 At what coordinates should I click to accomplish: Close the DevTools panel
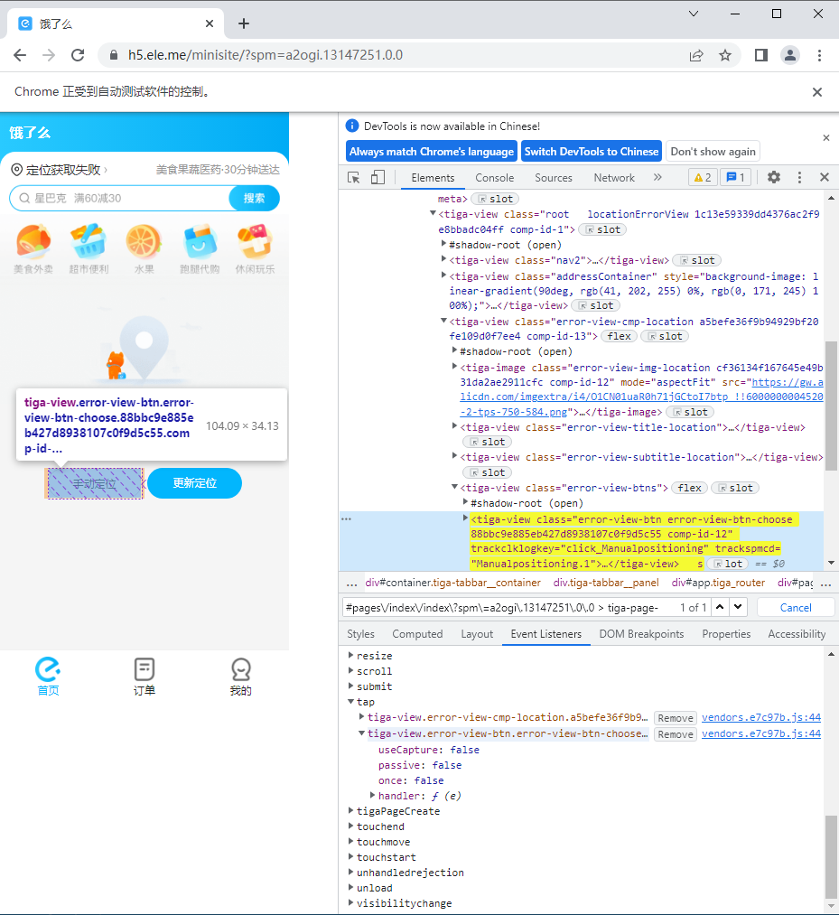pyautogui.click(x=825, y=177)
